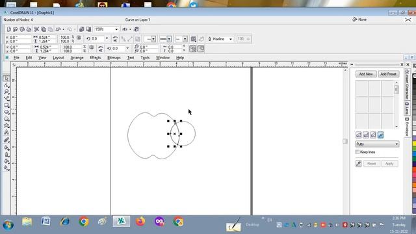Select the Polygon tool in toolbox
Viewport: 416px width, 234px height.
tap(6, 119)
